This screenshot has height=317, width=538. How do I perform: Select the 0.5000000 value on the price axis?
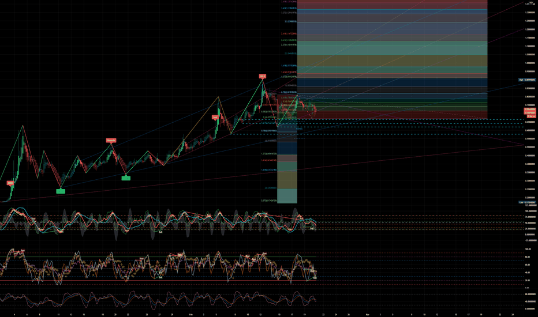click(530, 147)
